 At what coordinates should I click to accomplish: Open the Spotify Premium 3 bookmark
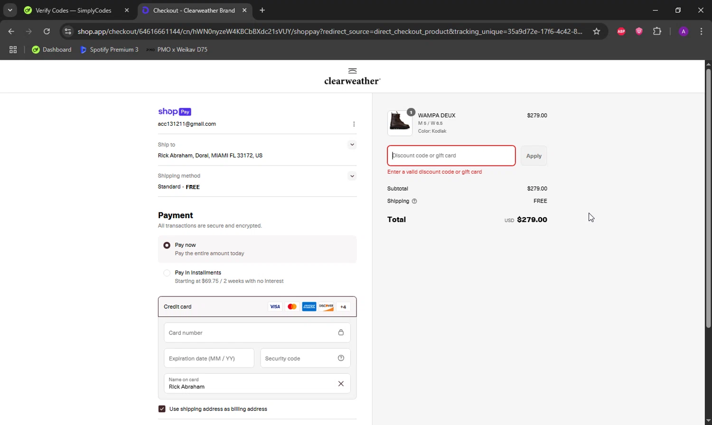point(110,49)
